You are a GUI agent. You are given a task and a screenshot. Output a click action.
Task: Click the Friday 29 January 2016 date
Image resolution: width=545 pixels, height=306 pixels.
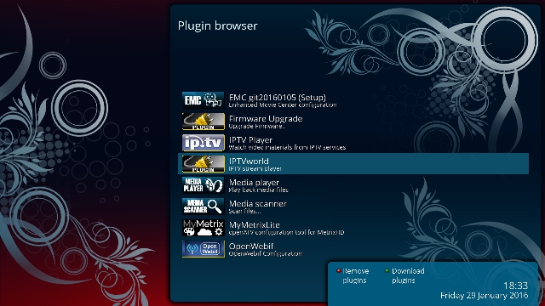pyautogui.click(x=485, y=296)
